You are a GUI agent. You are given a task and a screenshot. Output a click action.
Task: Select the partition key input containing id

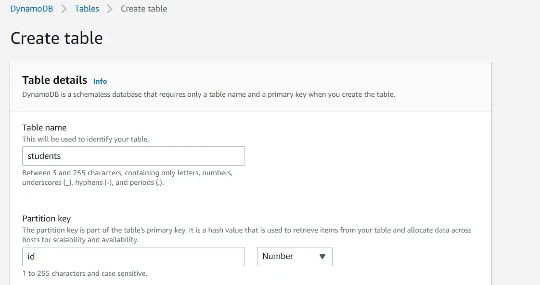pyautogui.click(x=133, y=256)
